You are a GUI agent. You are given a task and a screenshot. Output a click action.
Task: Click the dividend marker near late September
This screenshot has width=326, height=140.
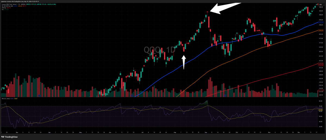click(225, 96)
